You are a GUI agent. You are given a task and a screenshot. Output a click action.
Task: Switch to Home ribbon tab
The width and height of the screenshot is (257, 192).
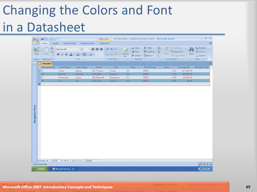click(45, 43)
